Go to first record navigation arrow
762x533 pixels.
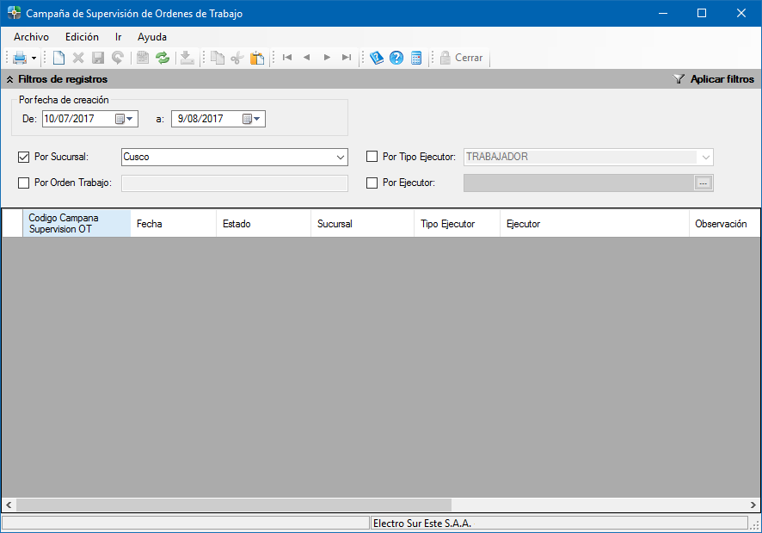tap(287, 58)
